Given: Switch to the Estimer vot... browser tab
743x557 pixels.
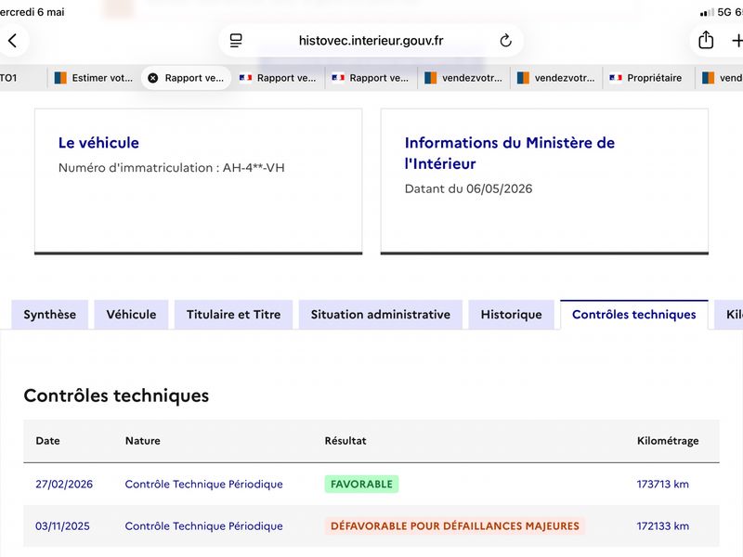Looking at the screenshot, I should click(94, 78).
